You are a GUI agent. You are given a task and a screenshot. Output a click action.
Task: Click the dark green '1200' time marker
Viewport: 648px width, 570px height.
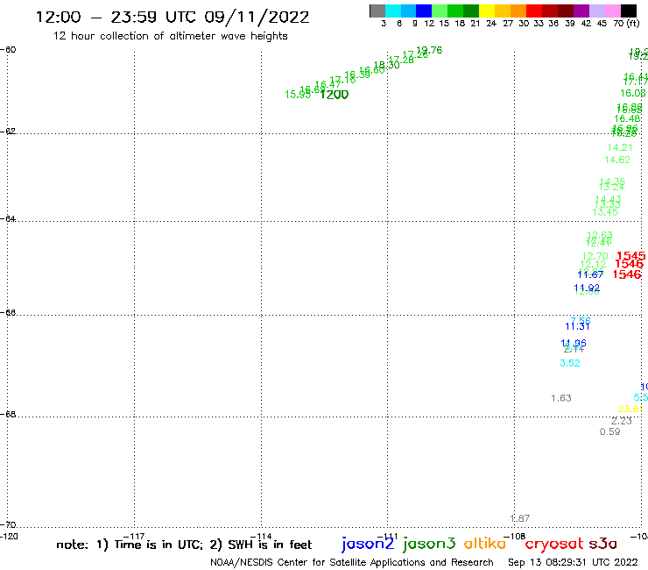[x=335, y=95]
